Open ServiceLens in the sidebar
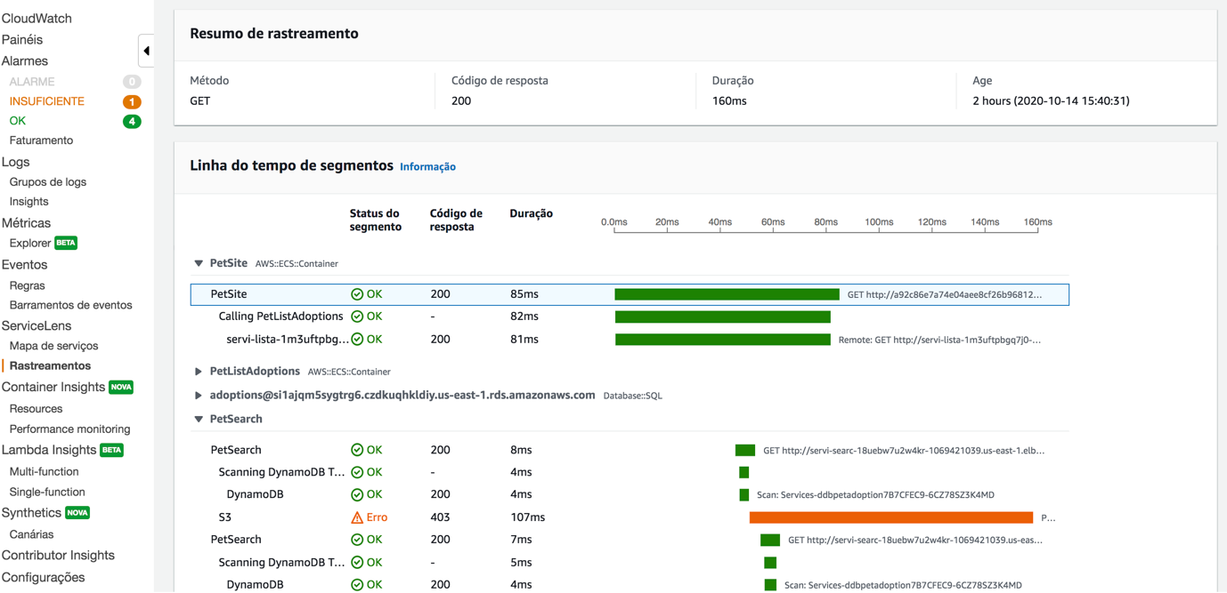The image size is (1227, 593). click(37, 325)
